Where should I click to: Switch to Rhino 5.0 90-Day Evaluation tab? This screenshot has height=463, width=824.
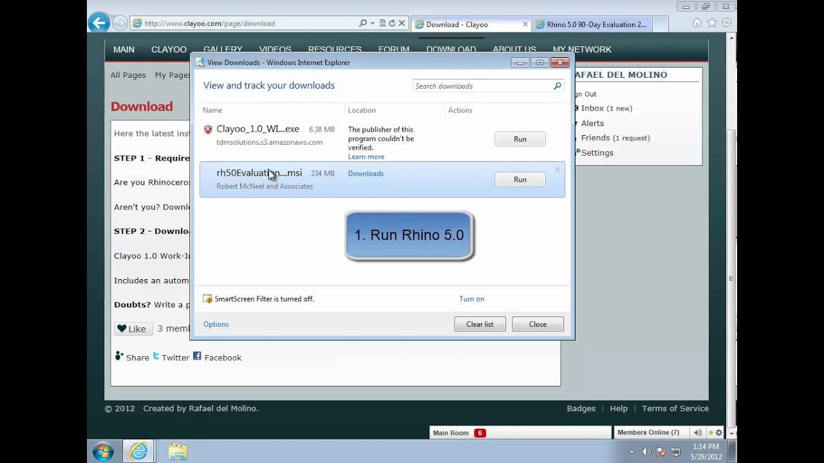point(592,24)
